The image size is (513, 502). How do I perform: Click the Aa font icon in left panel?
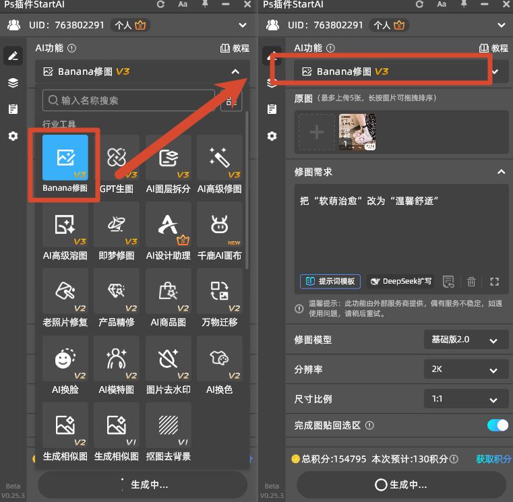pyautogui.click(x=183, y=5)
